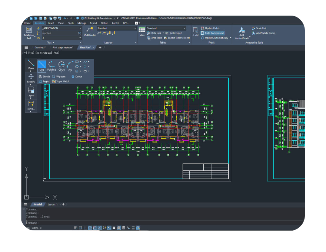This screenshot has width=326, height=252.
Task: Open the Layers panel on the left
Action: coord(31,92)
